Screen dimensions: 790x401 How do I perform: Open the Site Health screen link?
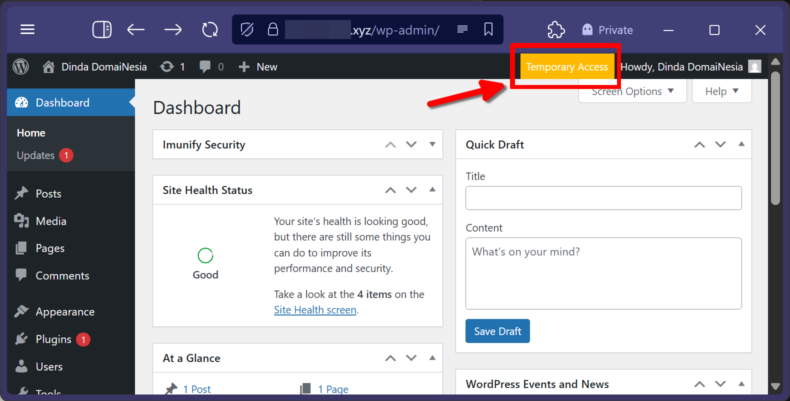click(315, 310)
